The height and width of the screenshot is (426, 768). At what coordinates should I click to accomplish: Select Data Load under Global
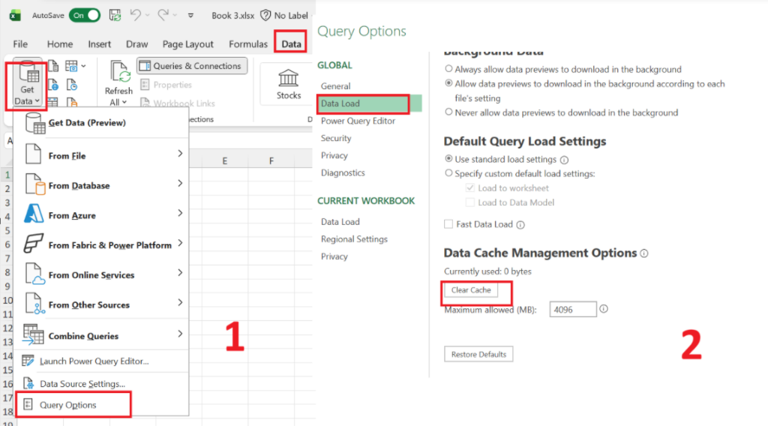pos(370,103)
